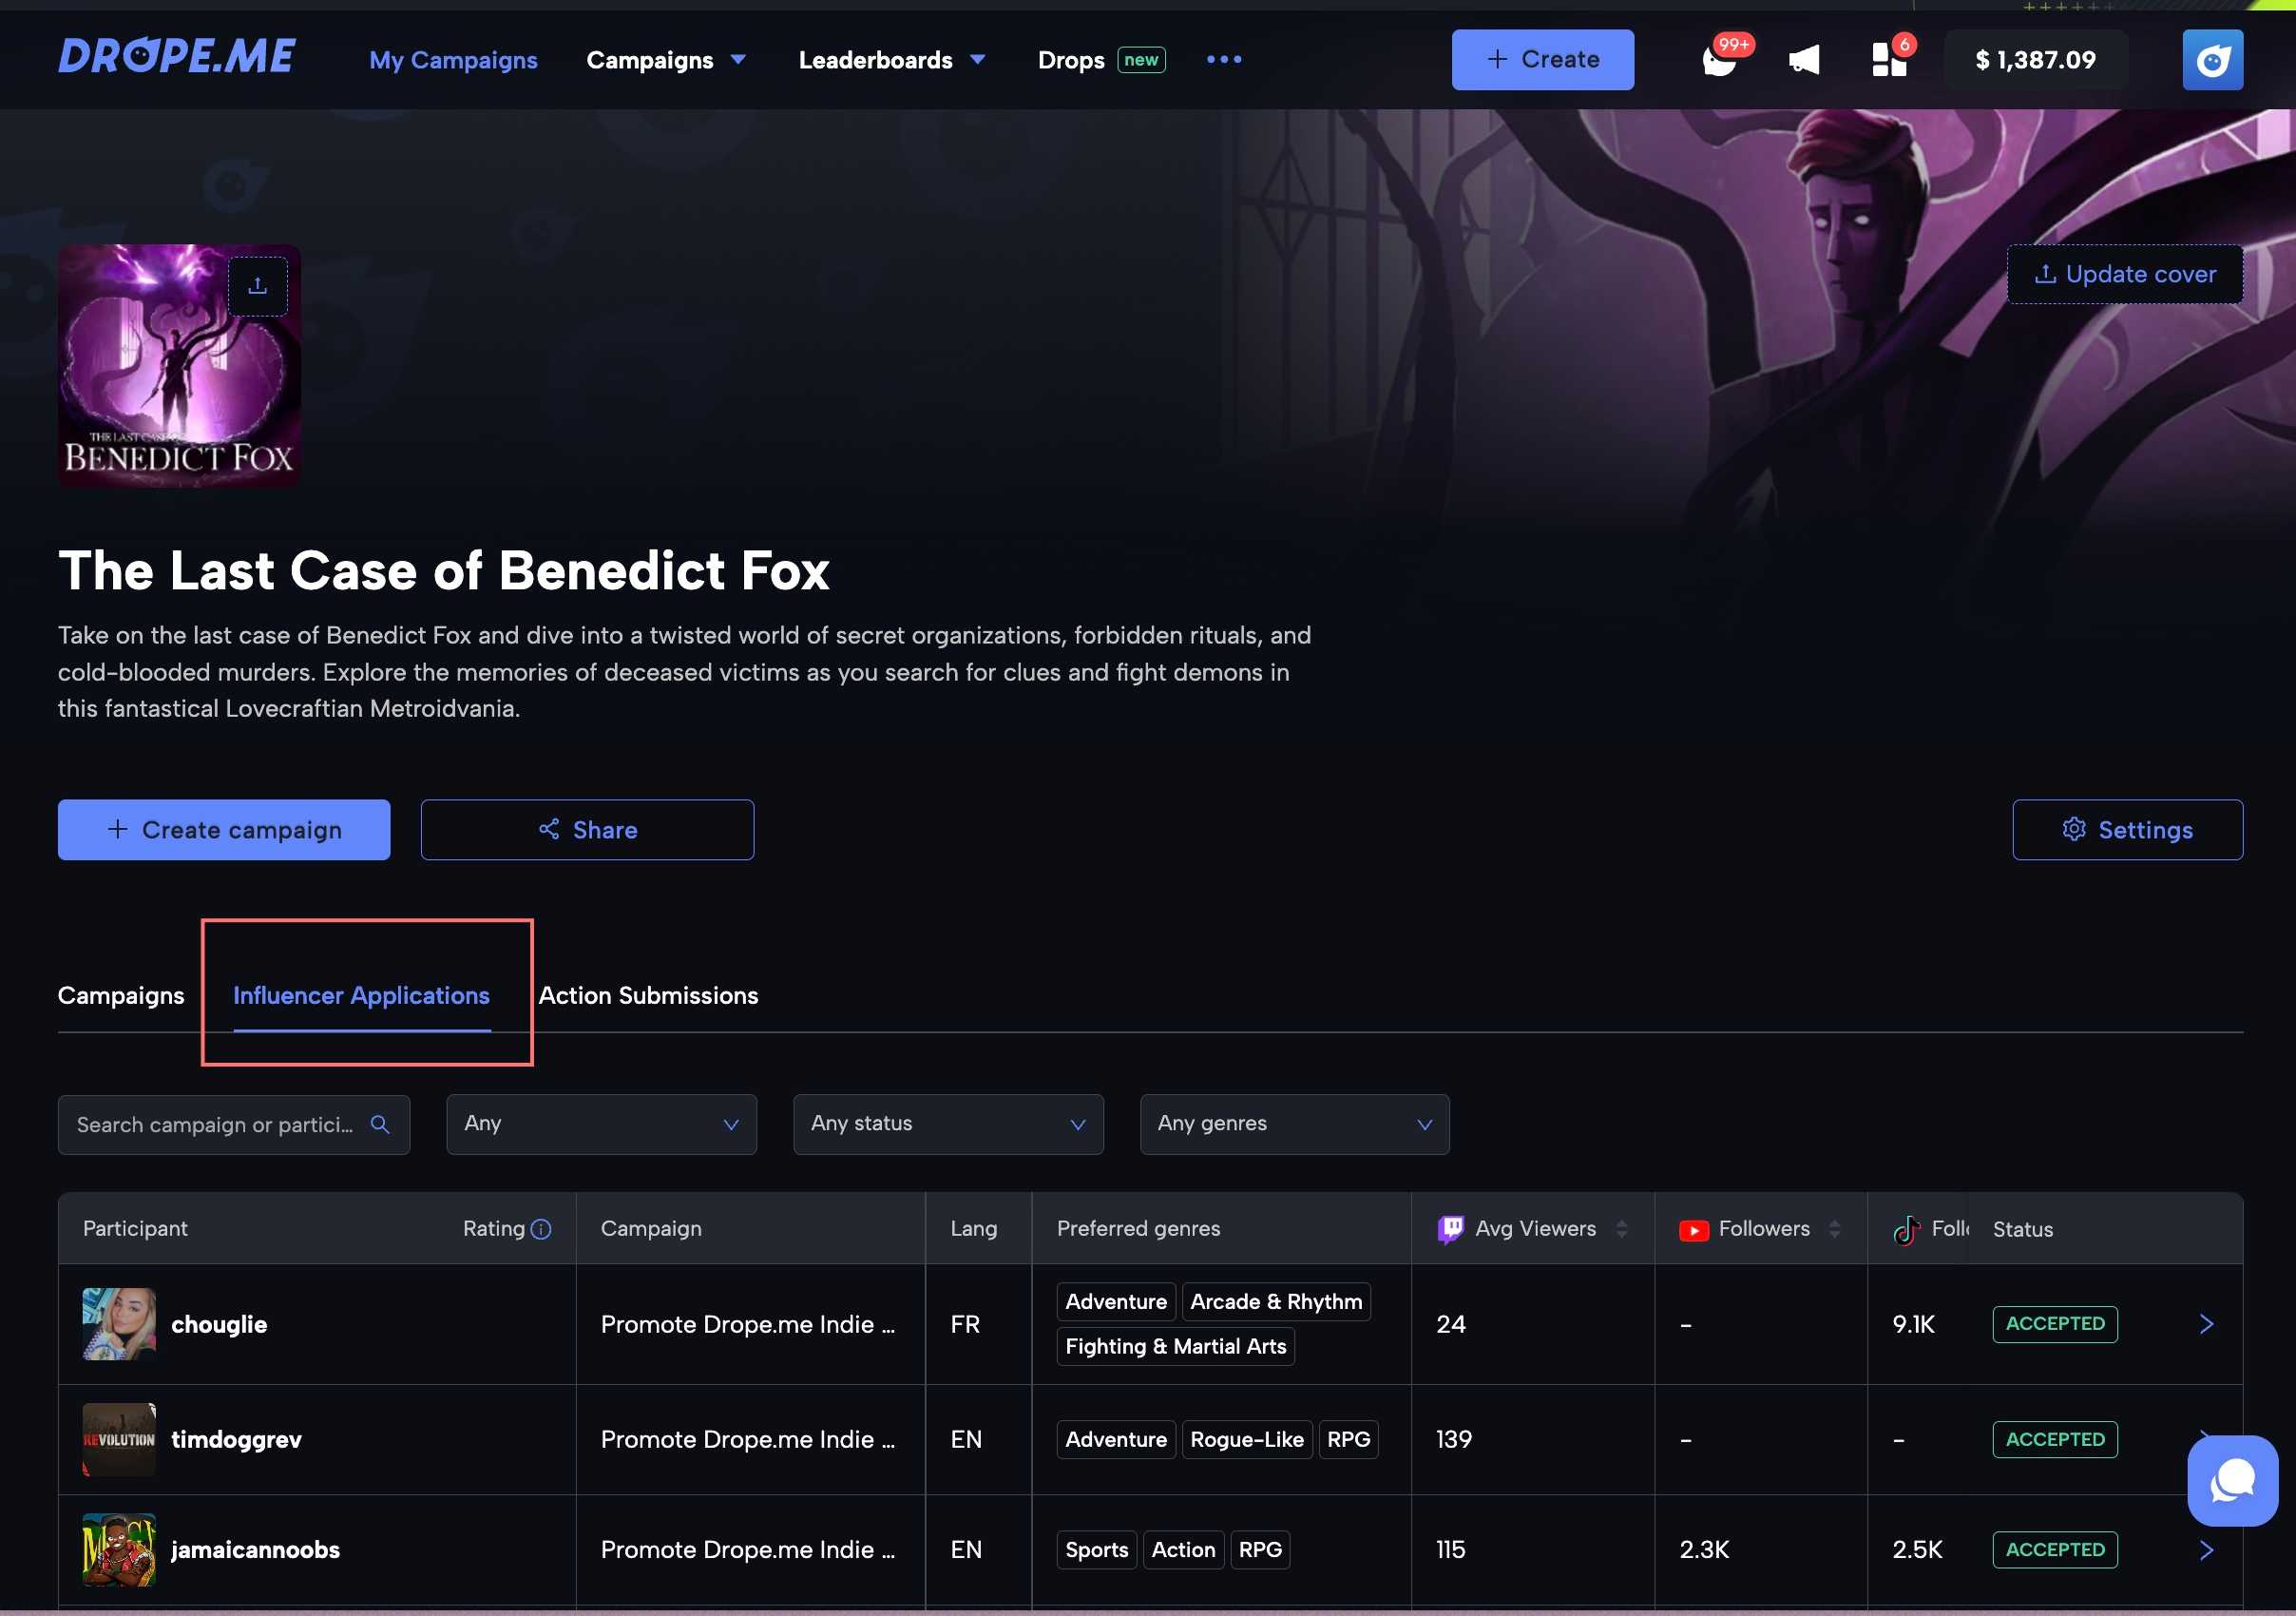Open the DROPE.ME home logo
2296x1616 pixels.
tap(177, 57)
